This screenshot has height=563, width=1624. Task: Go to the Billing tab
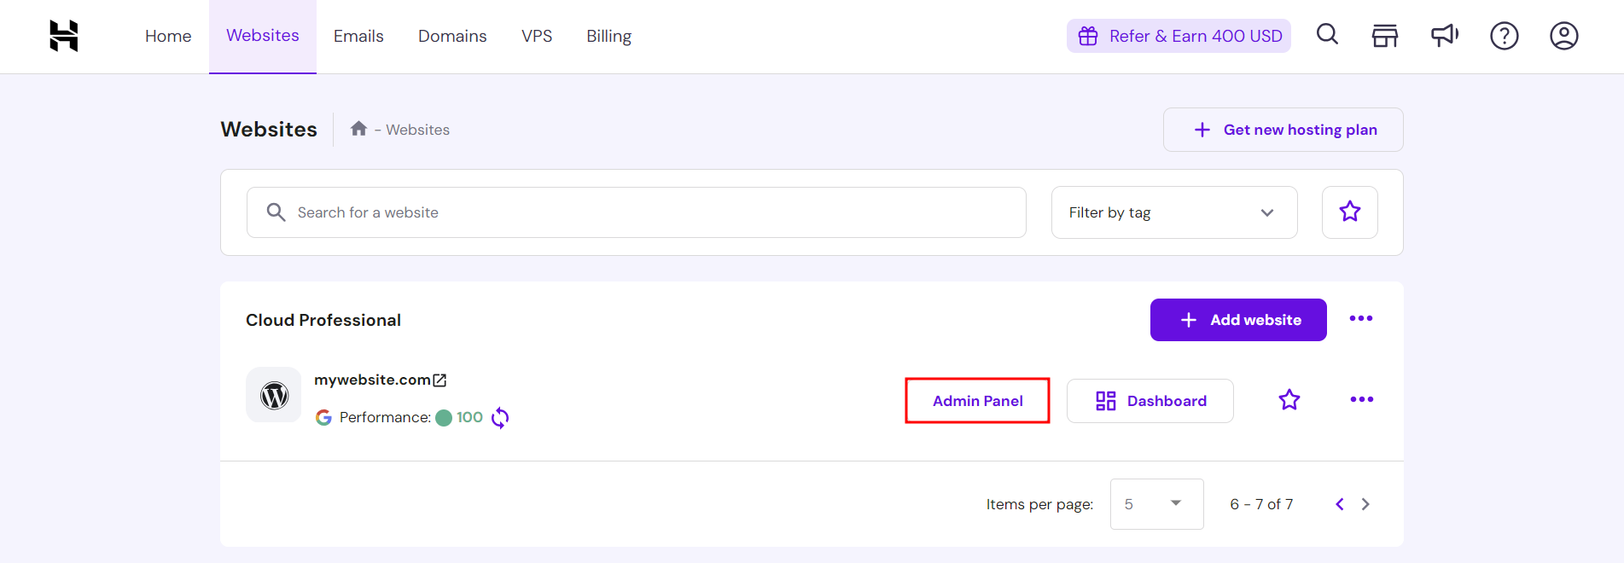(x=608, y=36)
